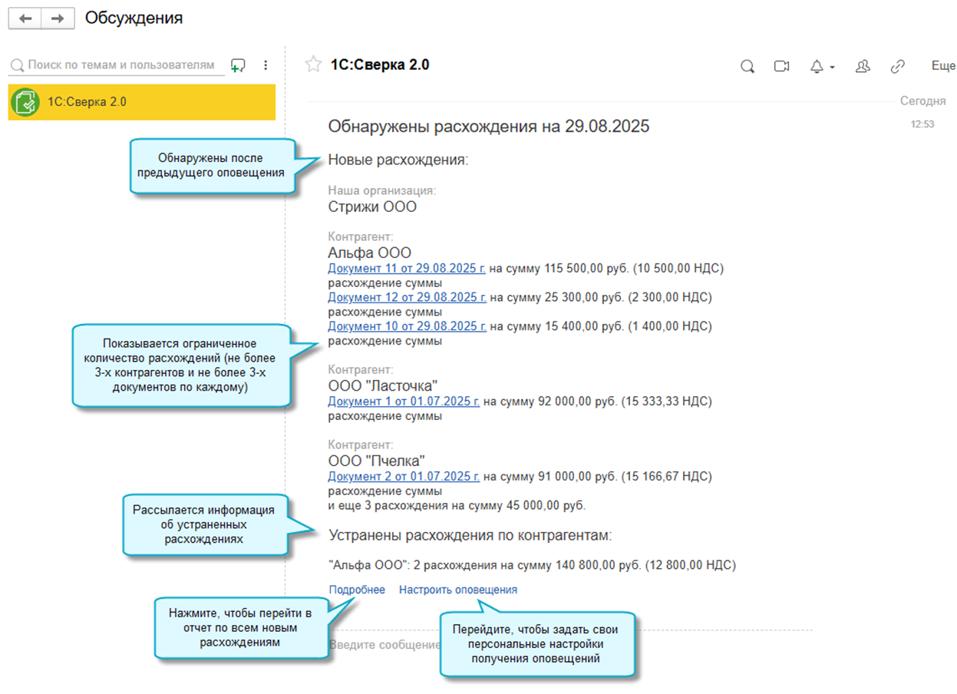The width and height of the screenshot is (957, 694).
Task: Open the Еще menu
Action: coord(942,66)
